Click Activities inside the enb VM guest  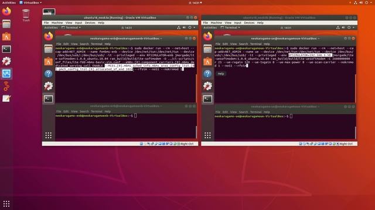(x=51, y=27)
